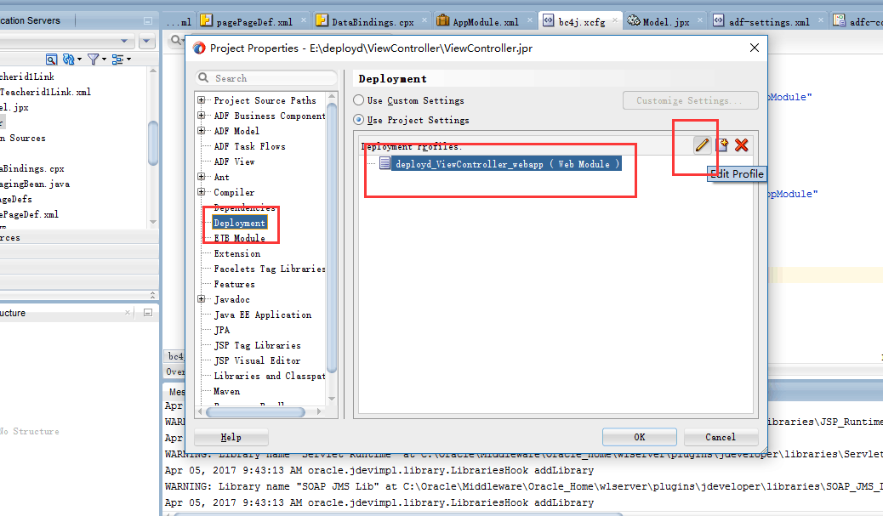
Task: Expand the ADF Business Components node
Action: pyautogui.click(x=201, y=116)
